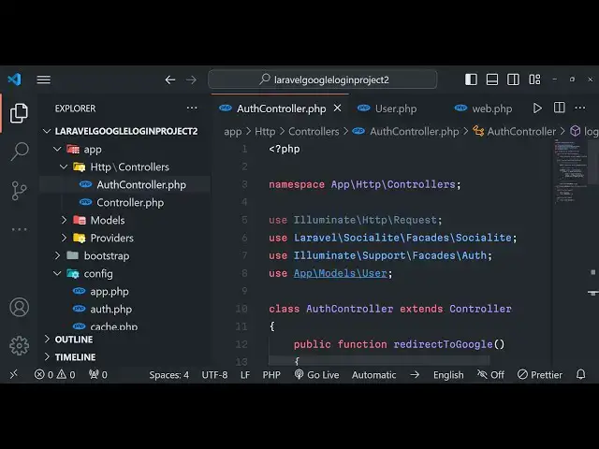Open Explorer Views and More Actions ellipsis
599x449 pixels.
pyautogui.click(x=192, y=109)
